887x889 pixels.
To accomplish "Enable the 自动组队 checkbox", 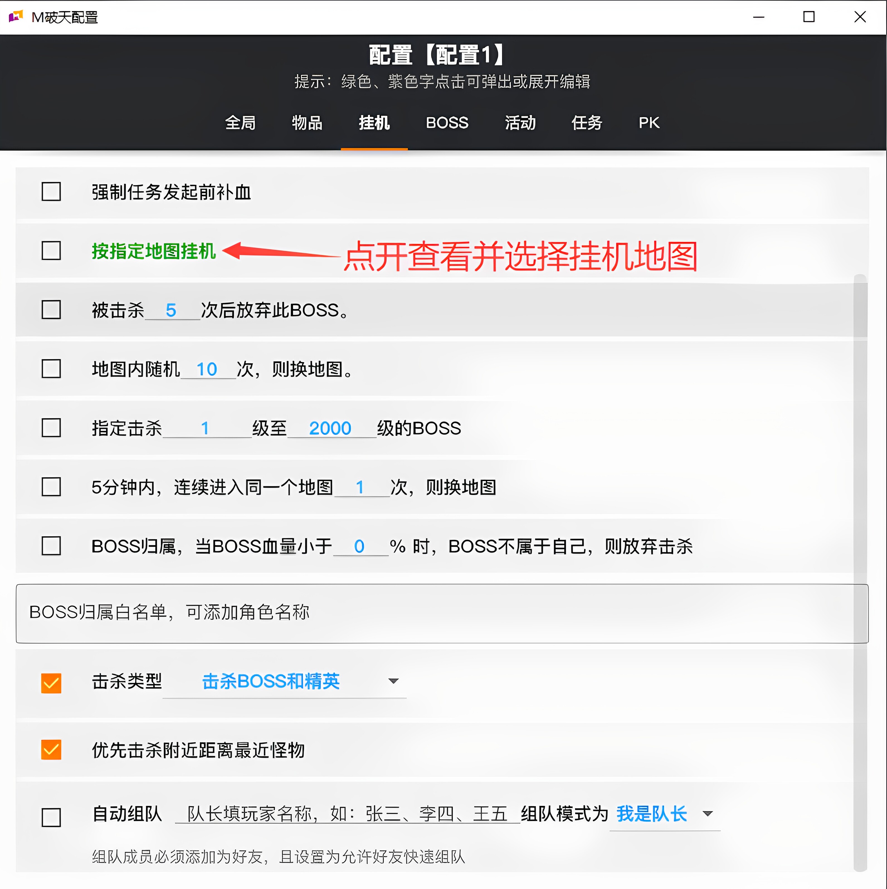I will pyautogui.click(x=51, y=818).
